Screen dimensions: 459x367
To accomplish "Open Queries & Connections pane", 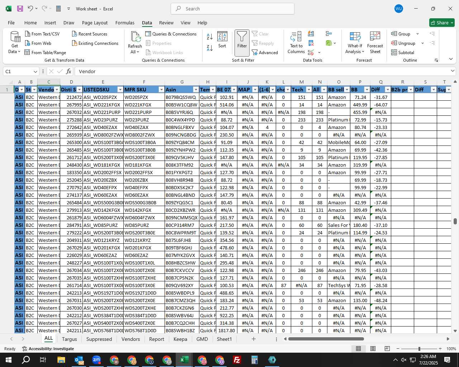I will click(x=171, y=34).
